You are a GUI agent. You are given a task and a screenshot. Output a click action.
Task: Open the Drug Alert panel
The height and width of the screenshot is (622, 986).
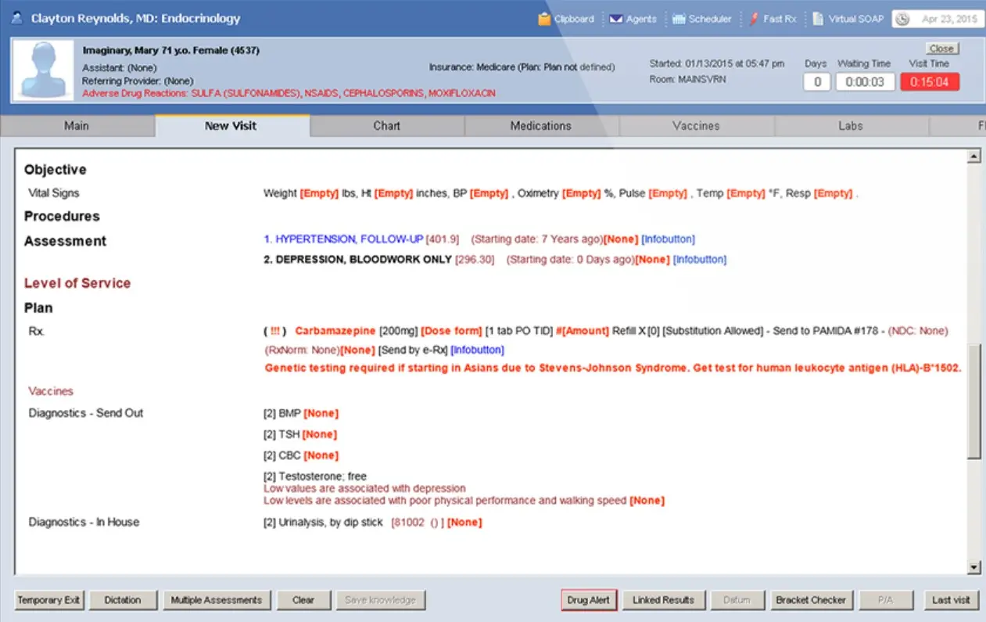[588, 600]
